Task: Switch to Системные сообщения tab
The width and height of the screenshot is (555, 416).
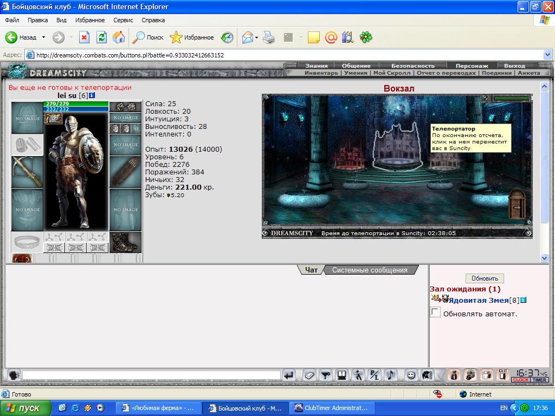Action: click(370, 270)
